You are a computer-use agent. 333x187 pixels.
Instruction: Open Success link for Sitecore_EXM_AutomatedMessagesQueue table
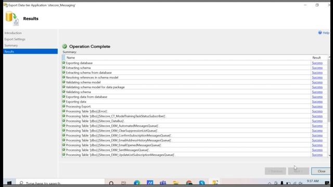click(317, 126)
